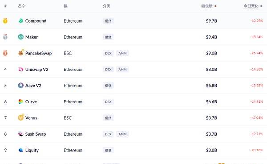The image size is (267, 164).
Task: Click the DEX tag on PancakeSwap row
Action: coord(108,53)
